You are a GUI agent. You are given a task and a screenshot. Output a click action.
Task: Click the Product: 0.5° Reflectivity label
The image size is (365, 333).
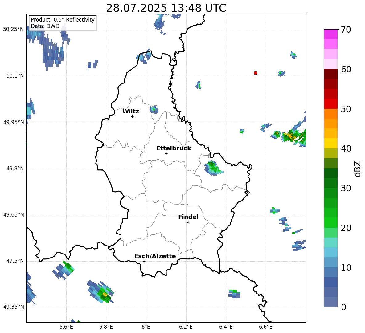point(63,20)
